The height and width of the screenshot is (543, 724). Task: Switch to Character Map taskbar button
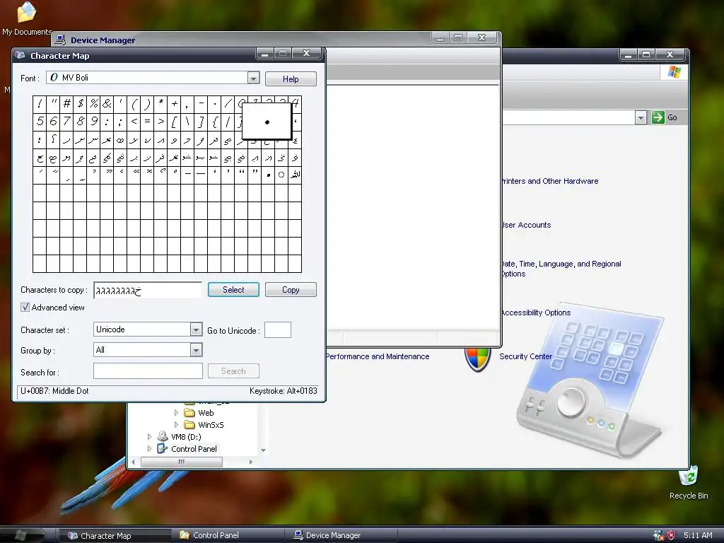[x=115, y=536]
